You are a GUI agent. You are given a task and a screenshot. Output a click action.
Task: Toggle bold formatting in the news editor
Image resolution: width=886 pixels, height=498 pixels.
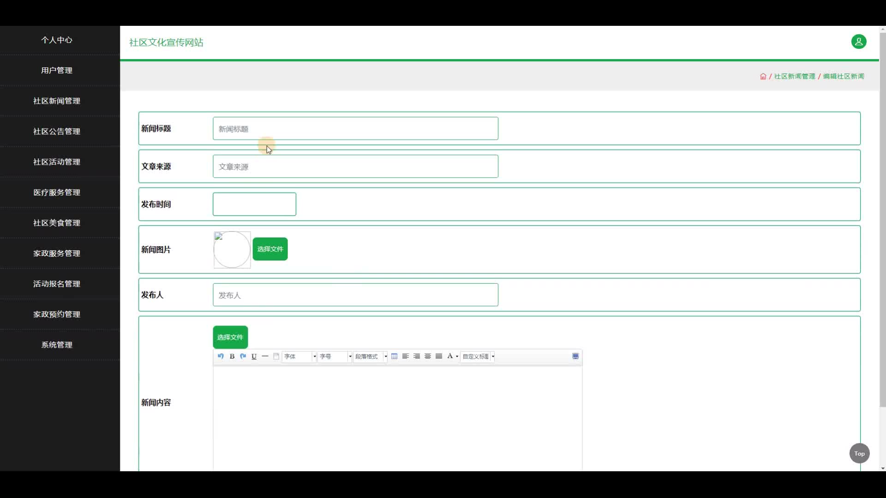(232, 356)
